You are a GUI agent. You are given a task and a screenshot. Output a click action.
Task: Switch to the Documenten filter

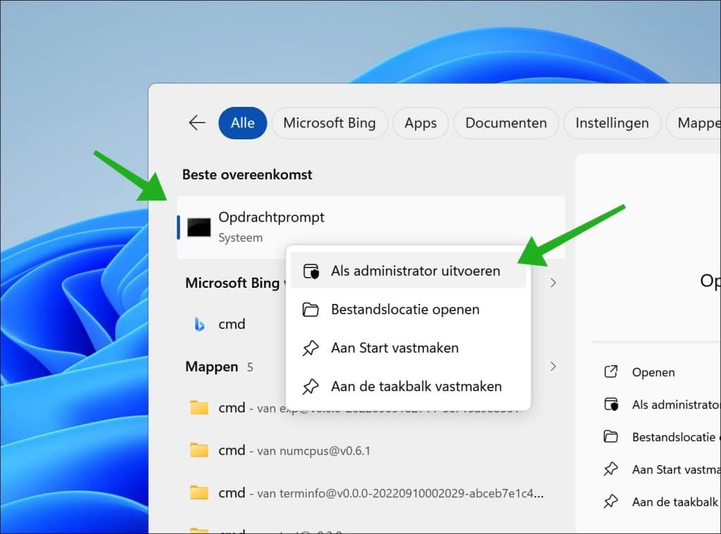coord(506,122)
